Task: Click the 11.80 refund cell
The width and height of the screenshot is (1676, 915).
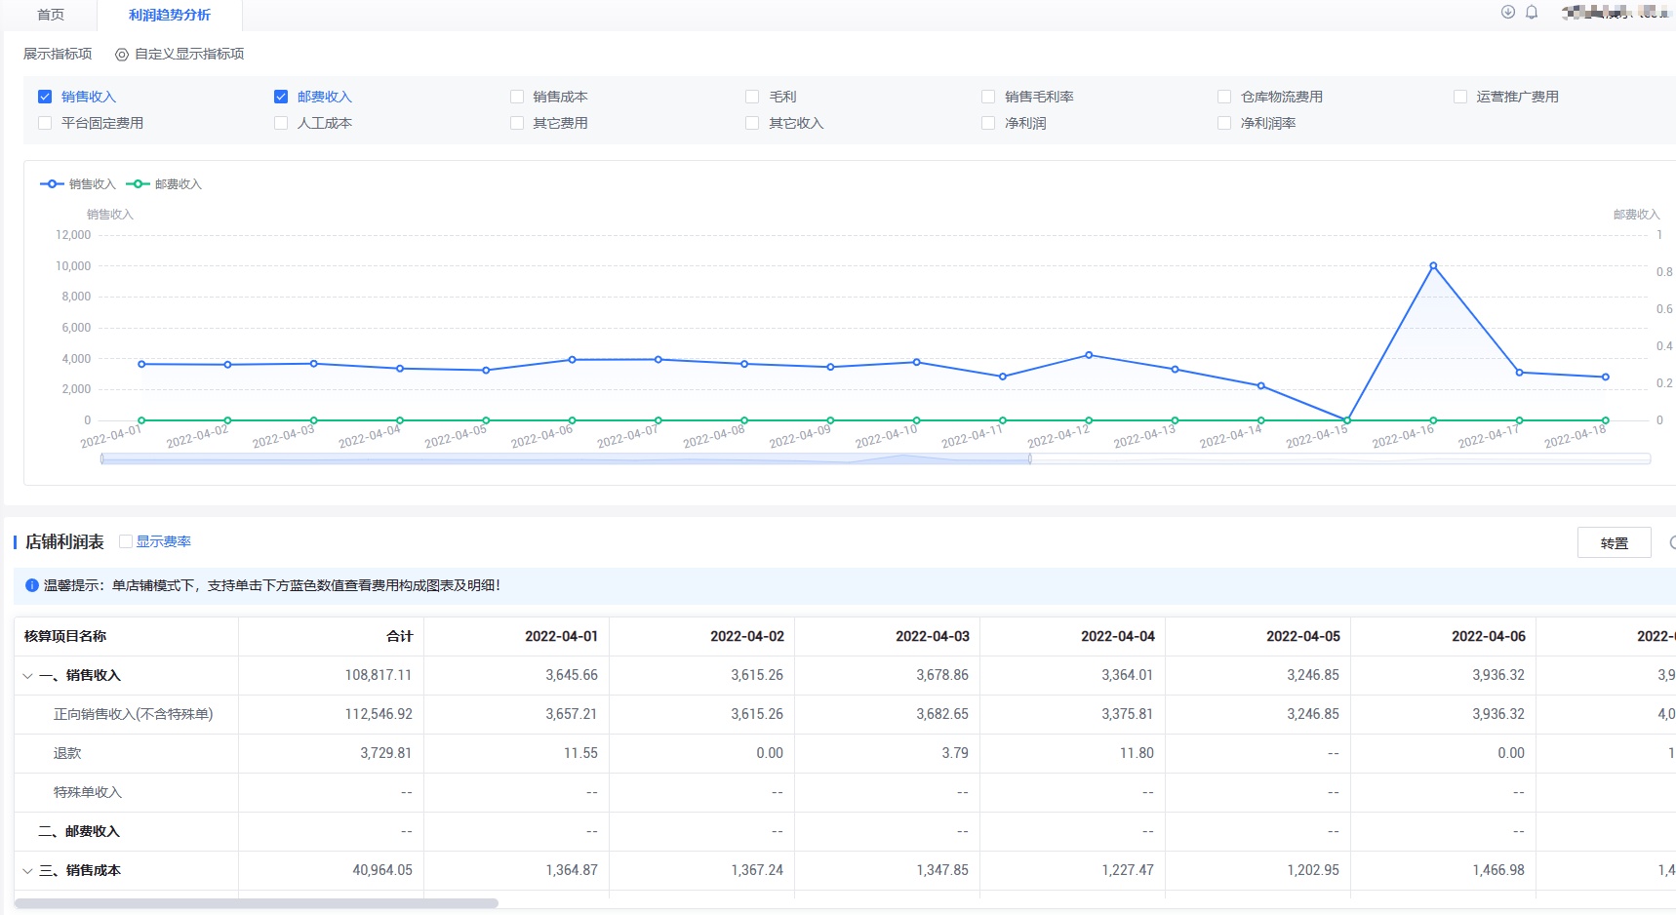Action: pyautogui.click(x=1137, y=753)
